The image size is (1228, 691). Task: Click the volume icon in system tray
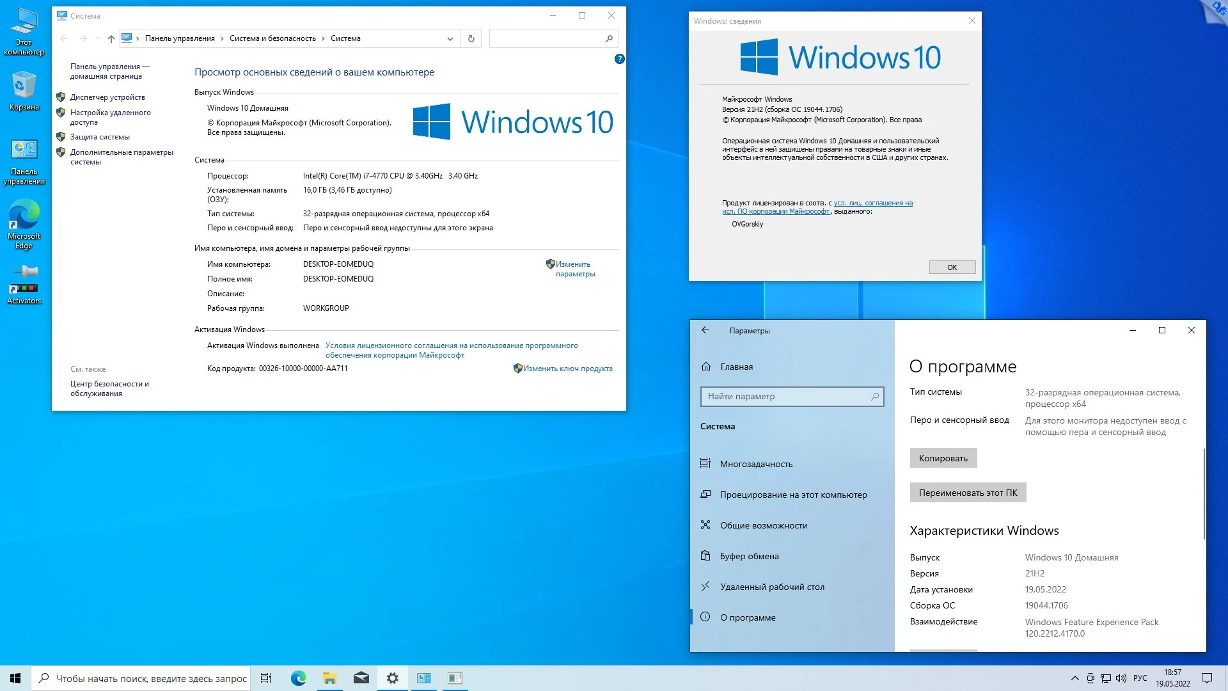tap(1121, 678)
